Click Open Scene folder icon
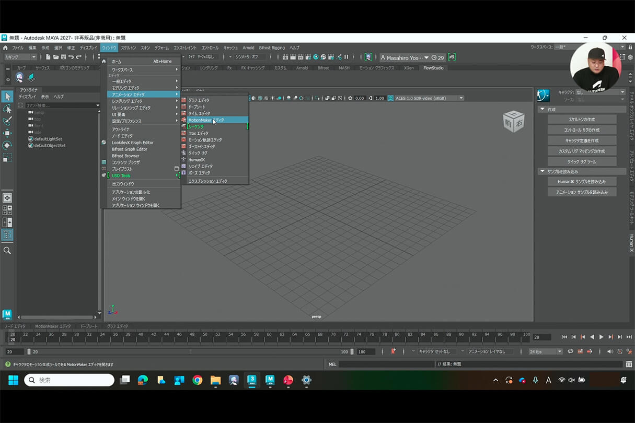Screen dimensions: 635x423 pyautogui.click(x=55, y=57)
